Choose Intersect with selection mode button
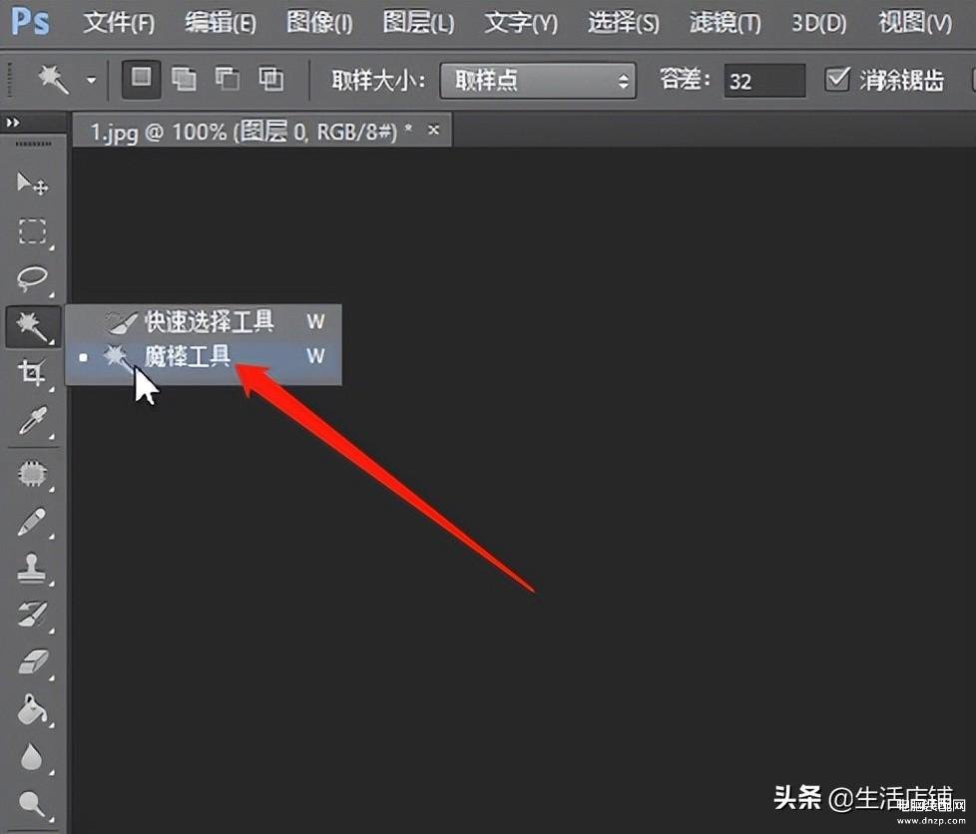This screenshot has height=834, width=976. click(x=270, y=79)
